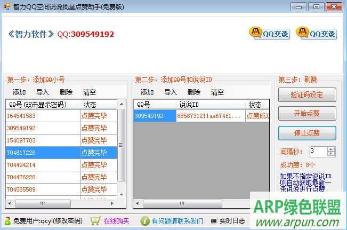This screenshot has height=230, width=347.
Task: Click 删除 in the QQ小号 panel
Action: pos(66,92)
